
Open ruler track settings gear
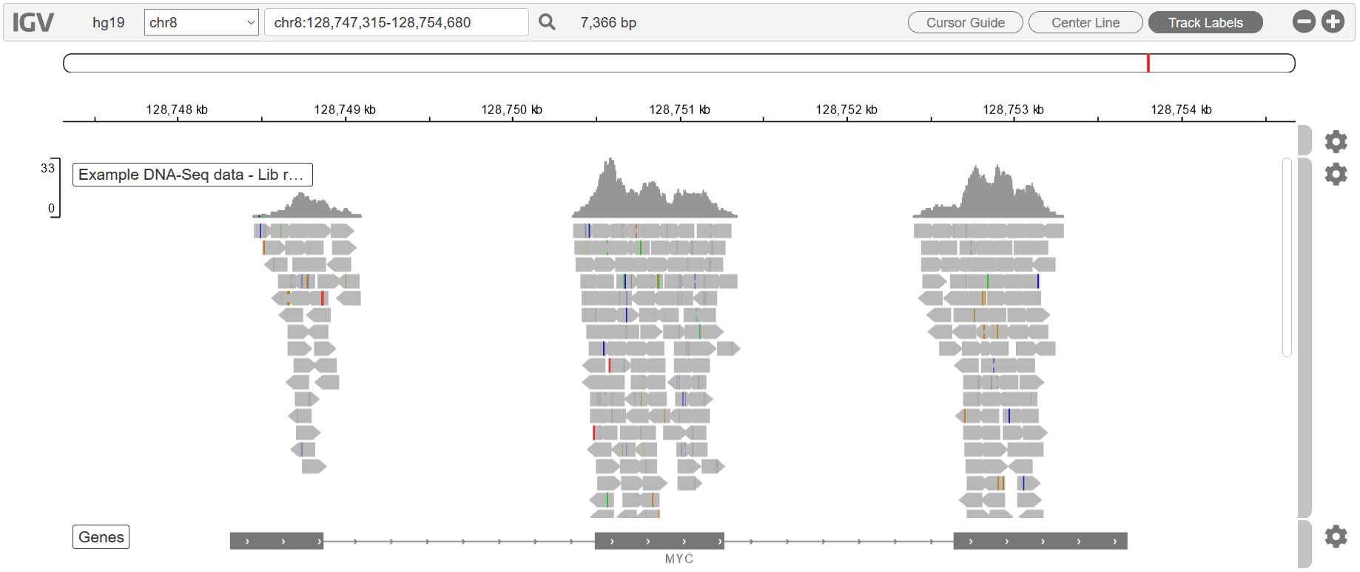click(1336, 141)
